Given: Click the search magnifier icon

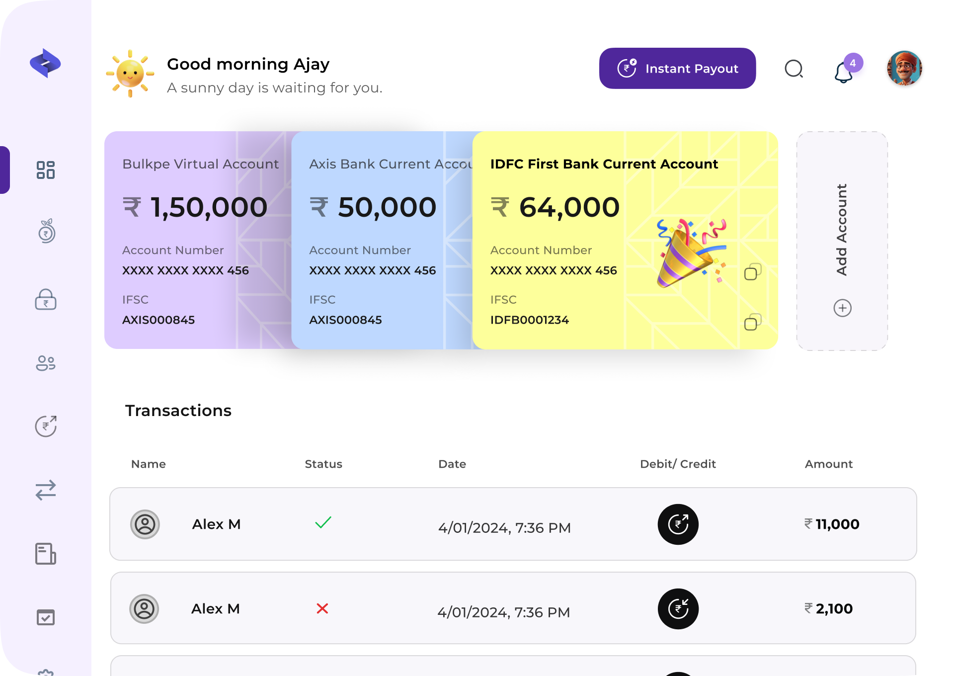Looking at the screenshot, I should coord(794,69).
